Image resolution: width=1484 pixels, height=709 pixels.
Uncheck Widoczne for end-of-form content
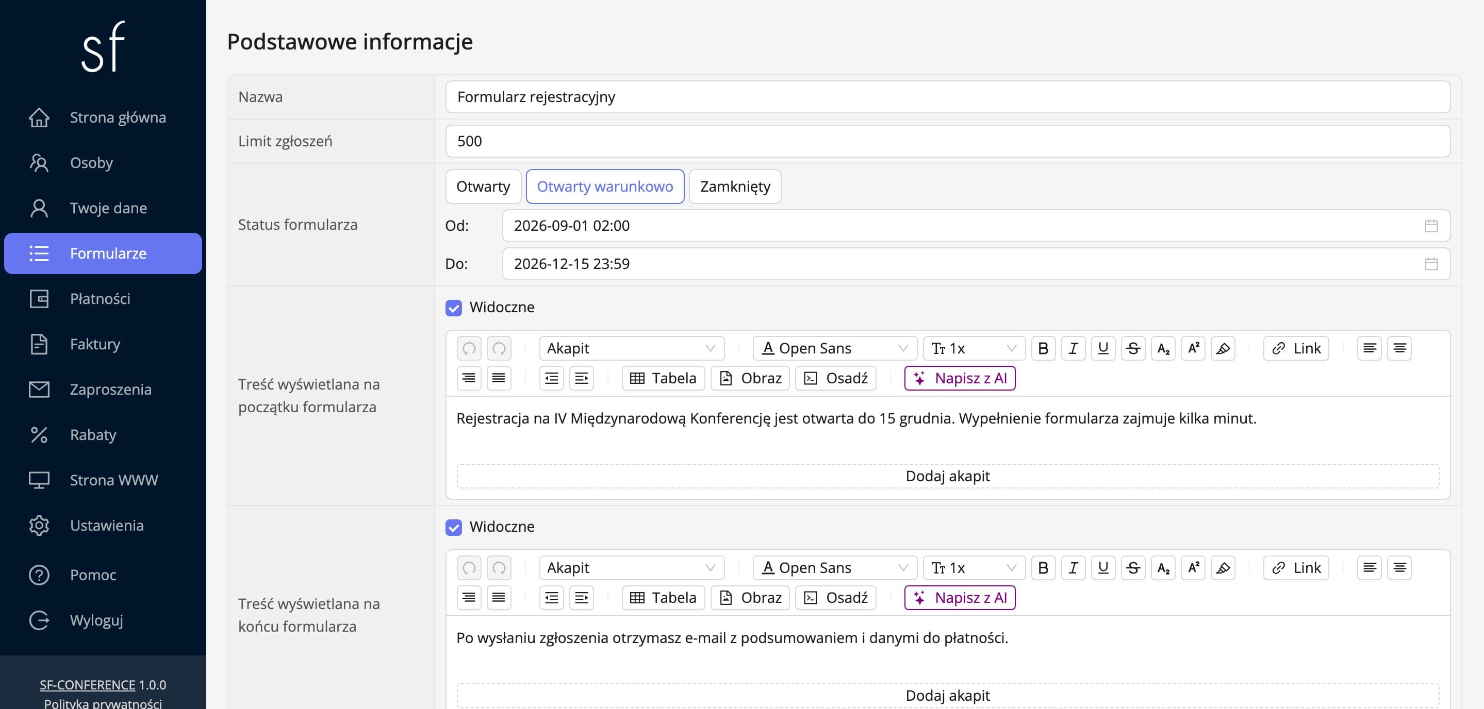pos(453,527)
